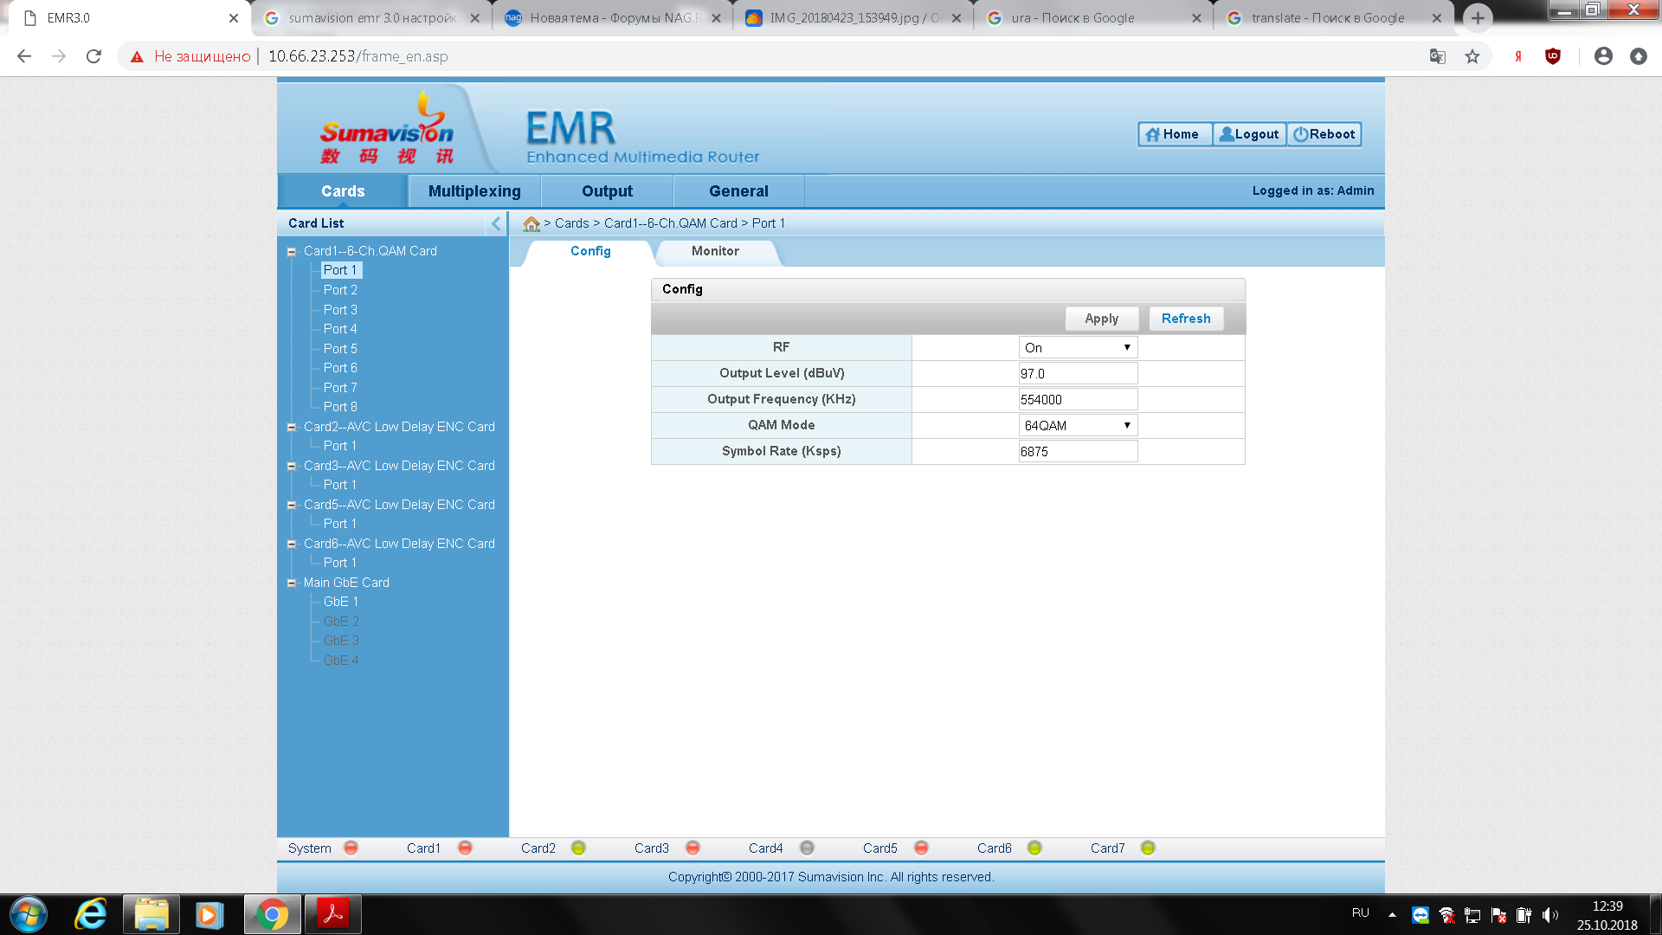This screenshot has height=935, width=1662.
Task: Select Port 5 under Card1
Action: pos(340,349)
